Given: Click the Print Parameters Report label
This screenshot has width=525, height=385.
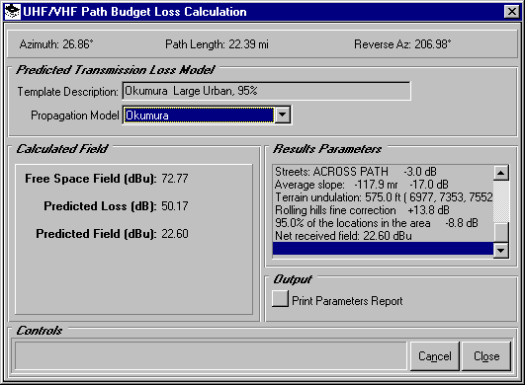Looking at the screenshot, I should coord(347,301).
